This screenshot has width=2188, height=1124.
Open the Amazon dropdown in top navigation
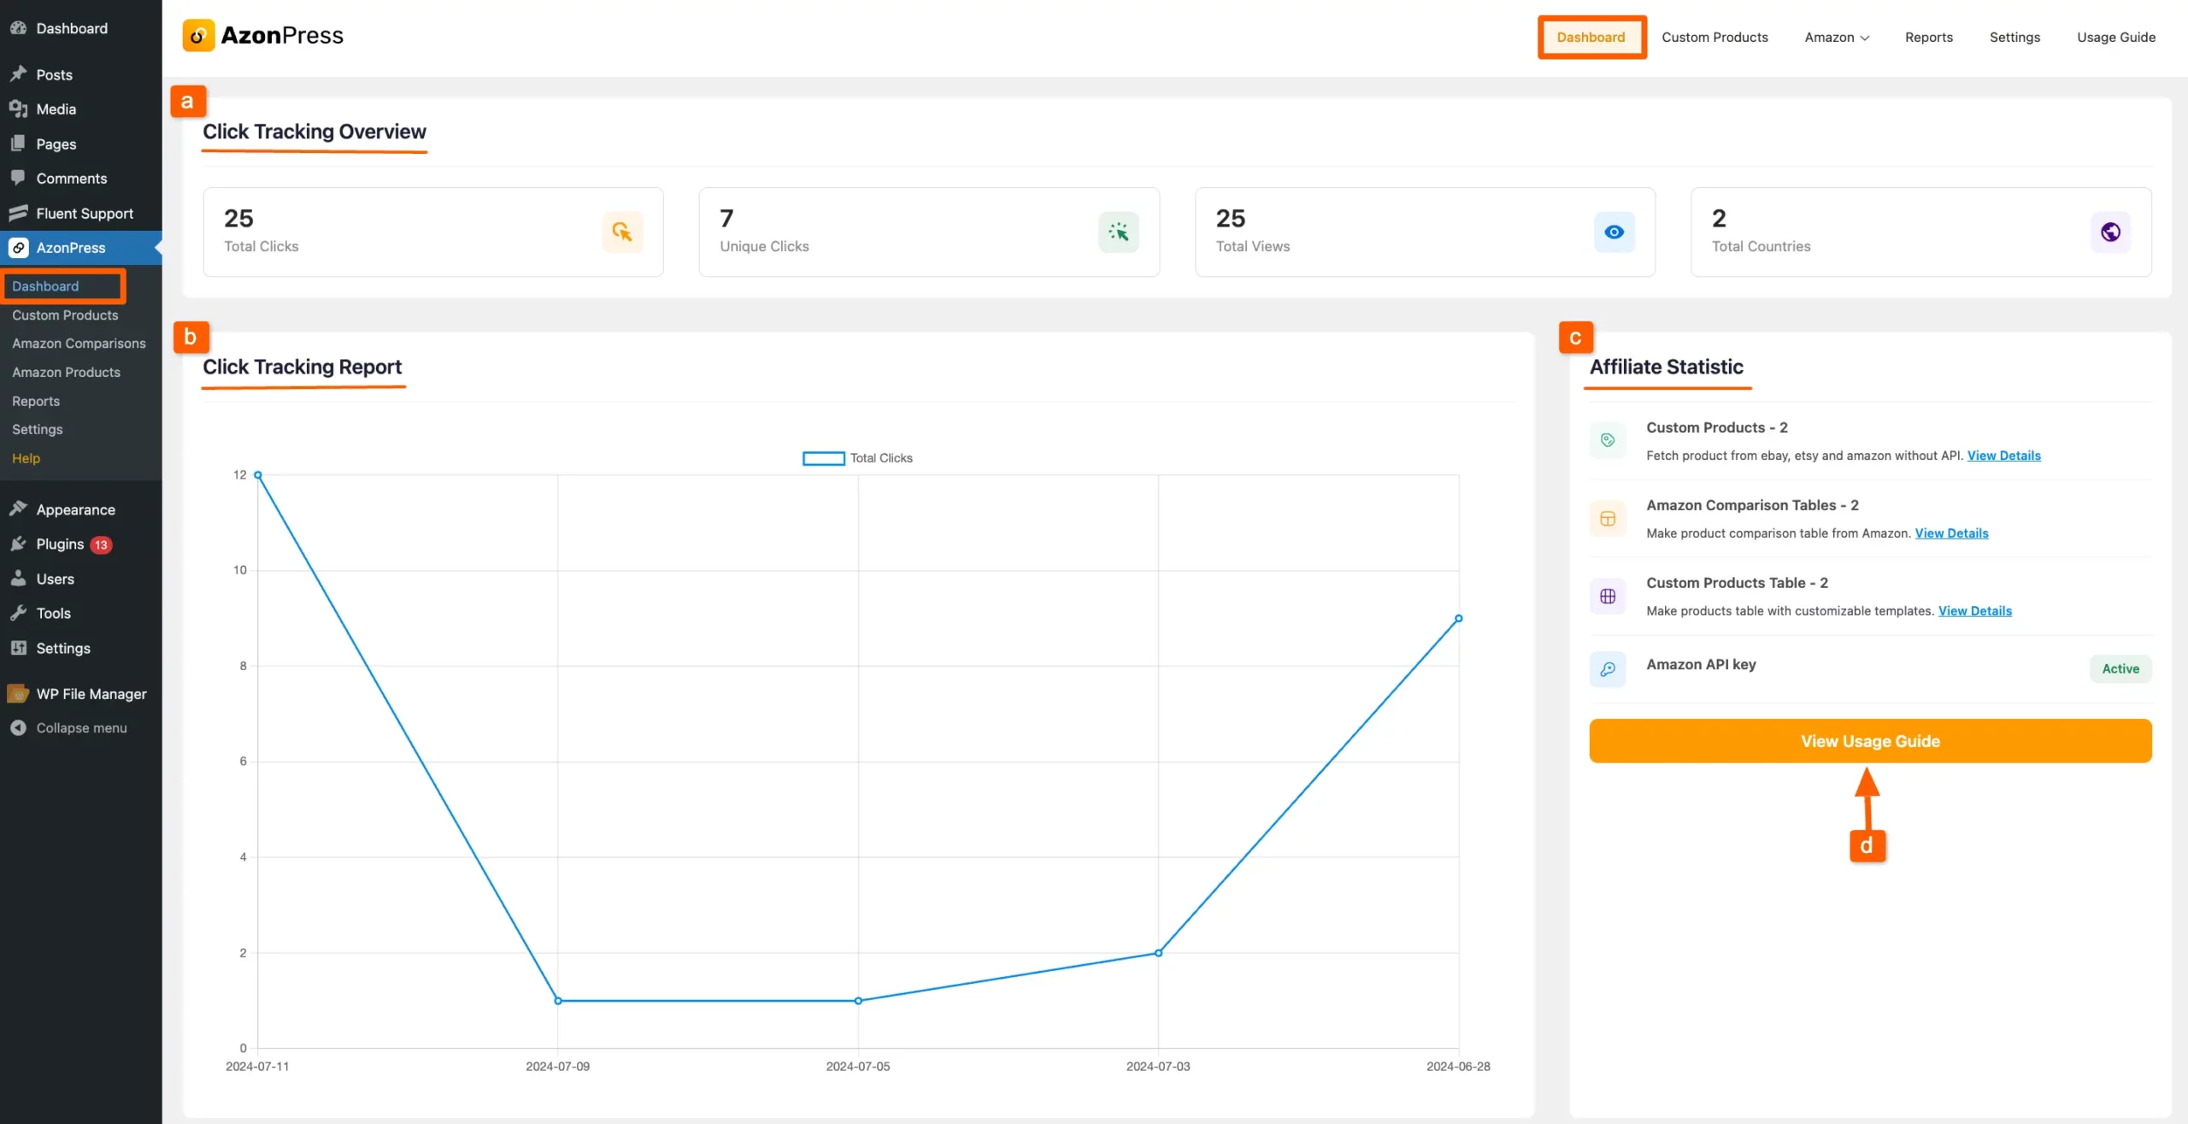[1836, 37]
